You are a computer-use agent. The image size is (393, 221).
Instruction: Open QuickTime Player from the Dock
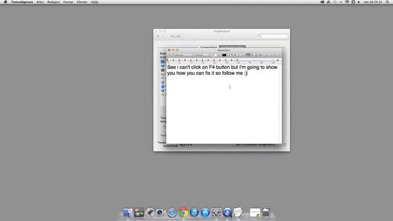pyautogui.click(x=227, y=212)
